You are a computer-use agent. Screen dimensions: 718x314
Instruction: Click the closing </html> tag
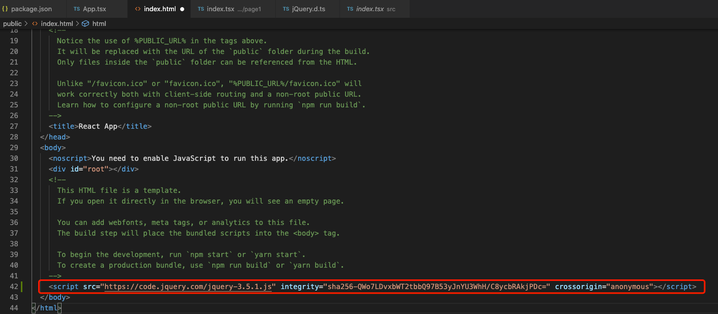tap(46, 308)
